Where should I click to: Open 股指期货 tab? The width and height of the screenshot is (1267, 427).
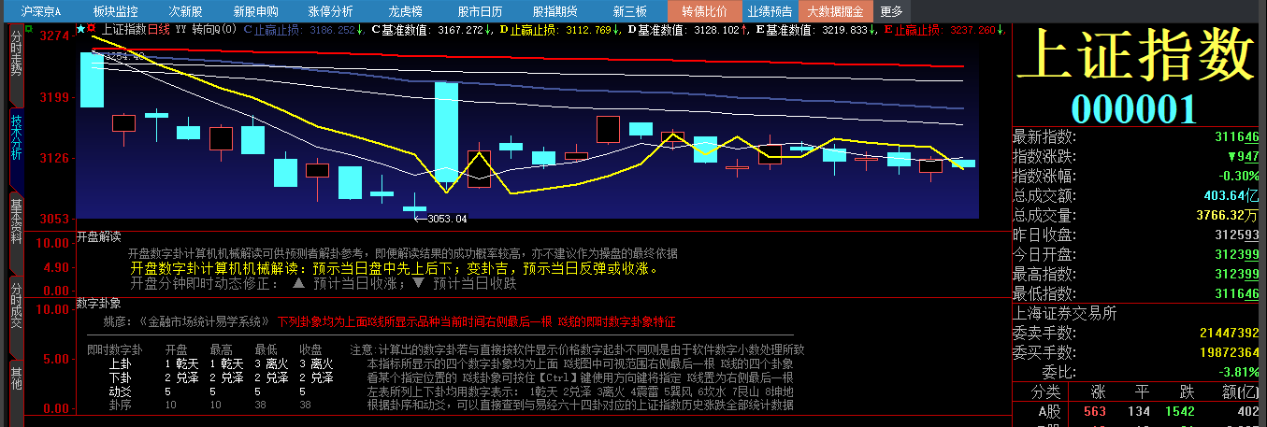[554, 11]
